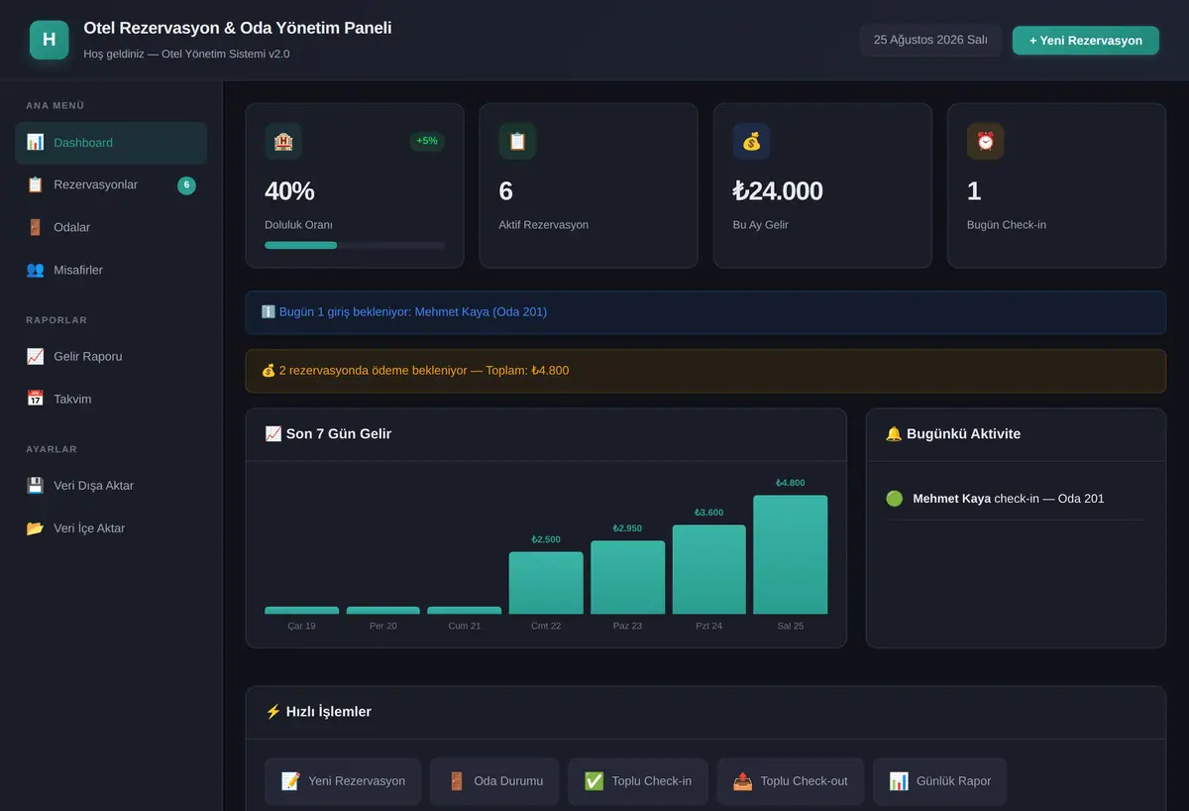Click the ödeme bekleniyor payment warning
This screenshot has height=811, width=1189.
pyautogui.click(x=705, y=371)
